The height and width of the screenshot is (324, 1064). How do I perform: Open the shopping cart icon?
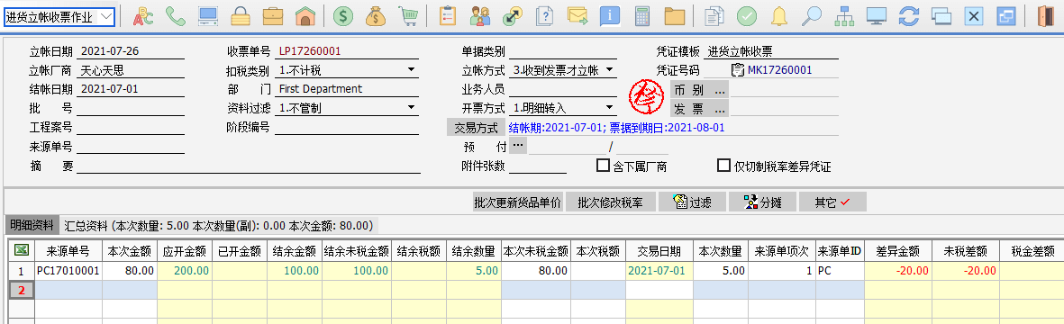coord(408,16)
